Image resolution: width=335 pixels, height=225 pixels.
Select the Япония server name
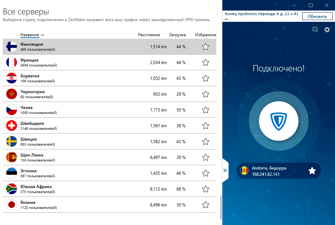click(x=28, y=202)
